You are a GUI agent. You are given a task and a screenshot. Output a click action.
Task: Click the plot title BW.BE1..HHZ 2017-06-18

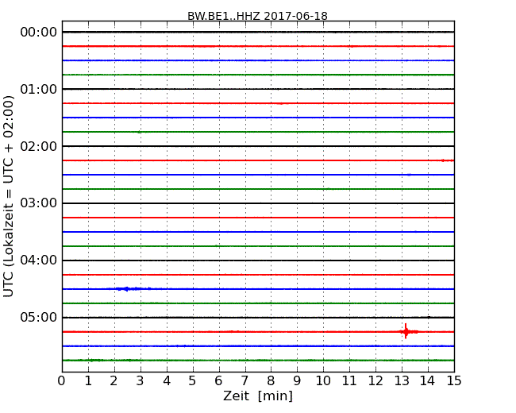tap(257, 16)
